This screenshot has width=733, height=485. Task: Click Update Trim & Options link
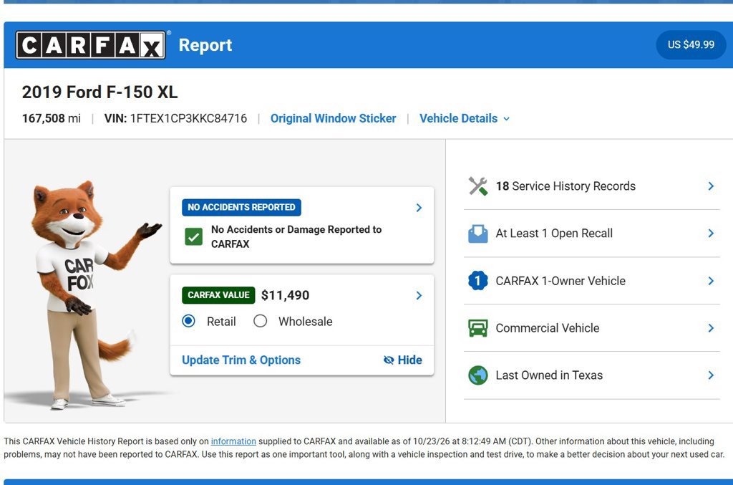pos(241,360)
